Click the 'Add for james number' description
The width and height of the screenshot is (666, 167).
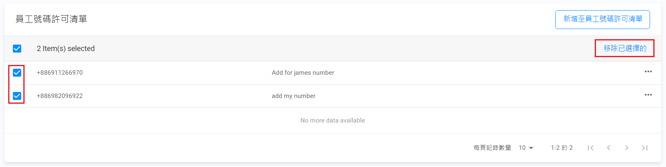(303, 73)
